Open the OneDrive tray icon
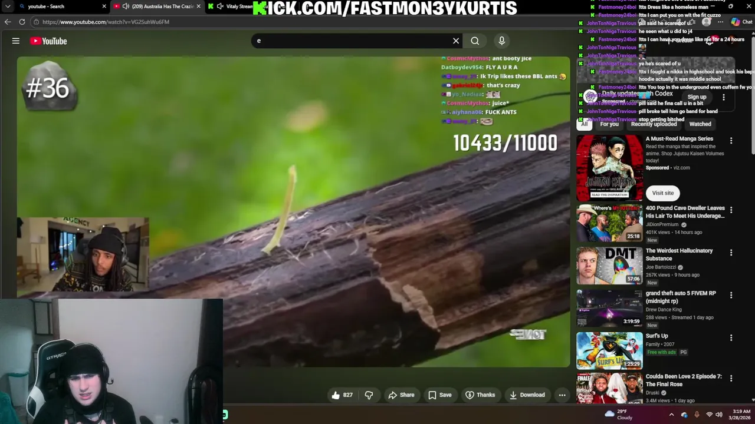 click(684, 415)
